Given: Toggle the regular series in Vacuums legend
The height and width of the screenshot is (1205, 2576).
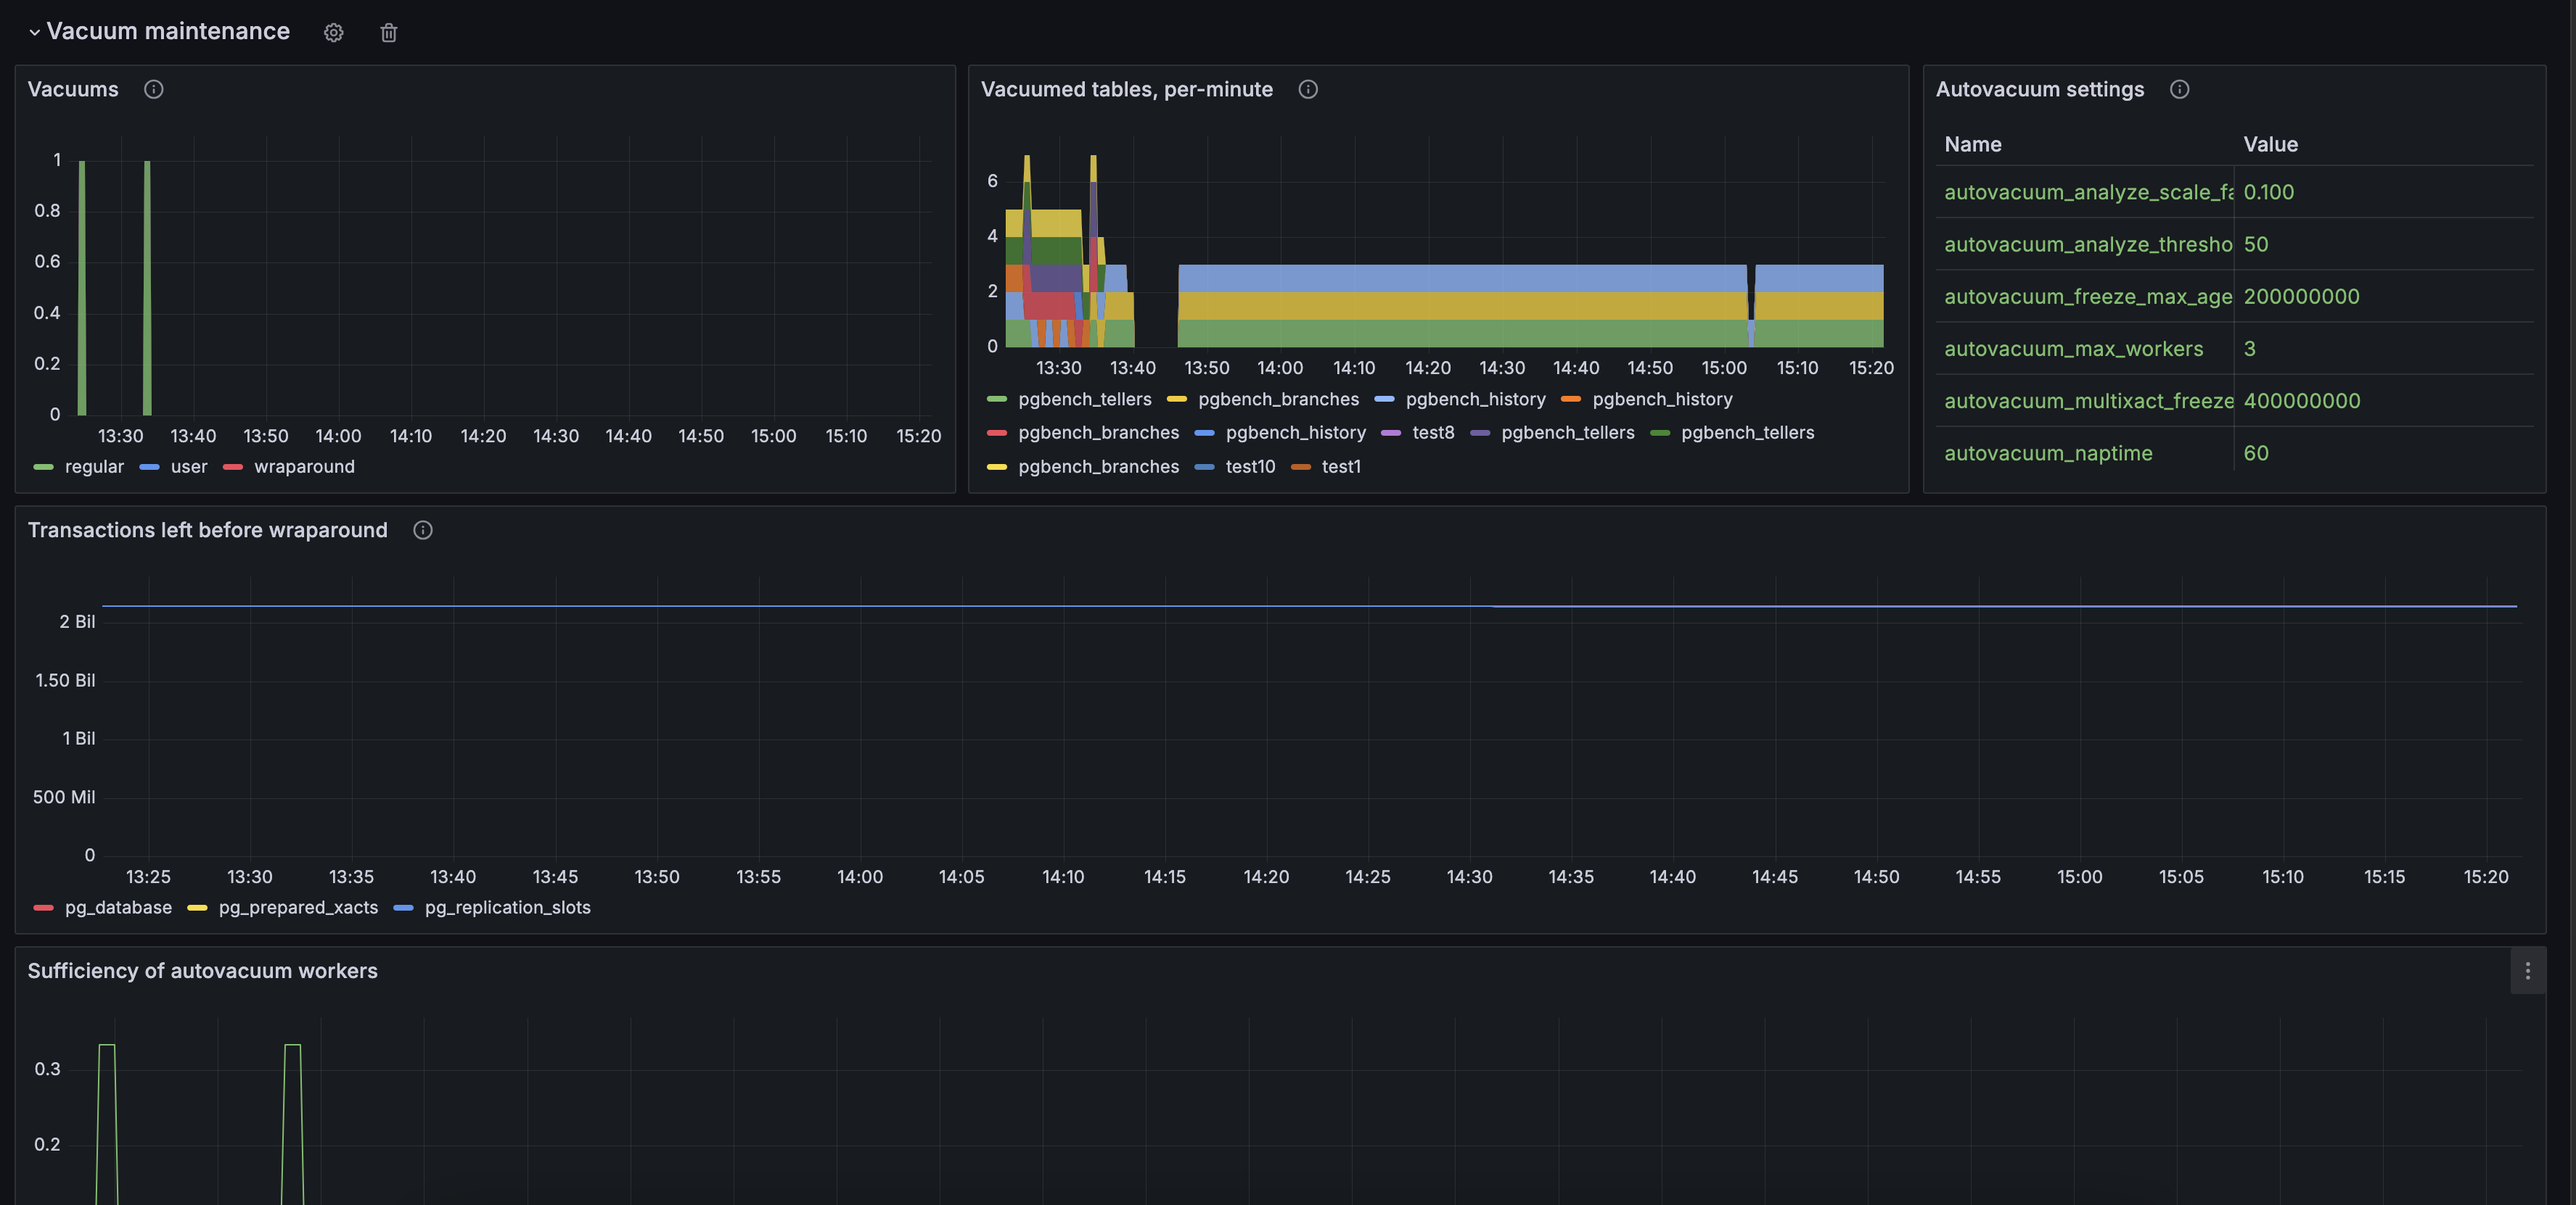Looking at the screenshot, I should tap(94, 467).
